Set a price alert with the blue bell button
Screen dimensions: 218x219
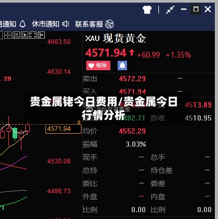click(x=122, y=65)
